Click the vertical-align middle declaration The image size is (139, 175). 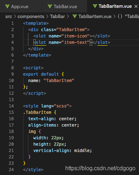coord(62,151)
